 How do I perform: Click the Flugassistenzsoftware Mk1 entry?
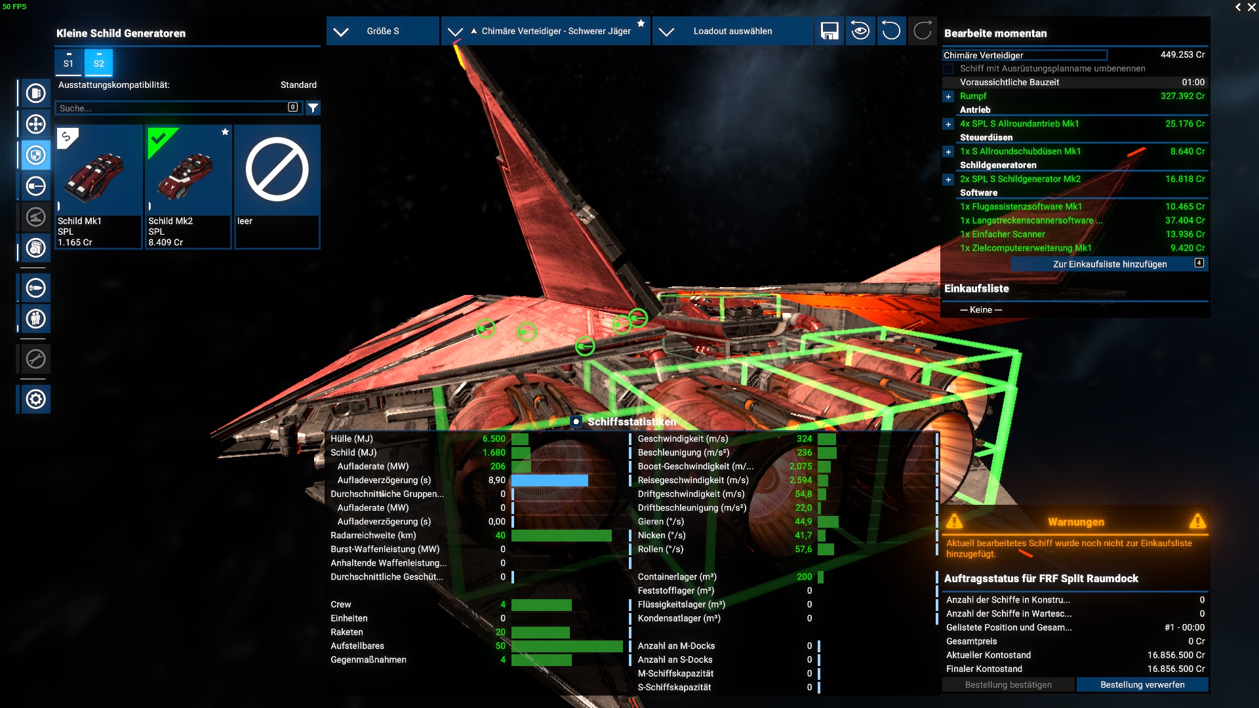pyautogui.click(x=1082, y=206)
